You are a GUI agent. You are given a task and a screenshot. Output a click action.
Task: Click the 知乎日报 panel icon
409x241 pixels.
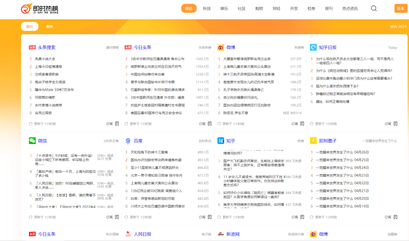pos(313,47)
